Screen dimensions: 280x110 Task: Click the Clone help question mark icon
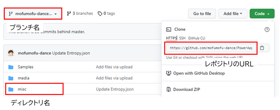coord(267,29)
